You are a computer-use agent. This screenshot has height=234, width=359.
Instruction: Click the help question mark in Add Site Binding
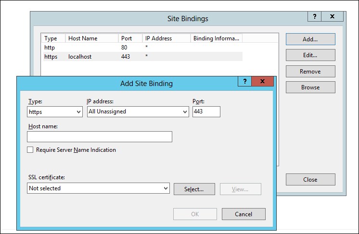point(245,81)
